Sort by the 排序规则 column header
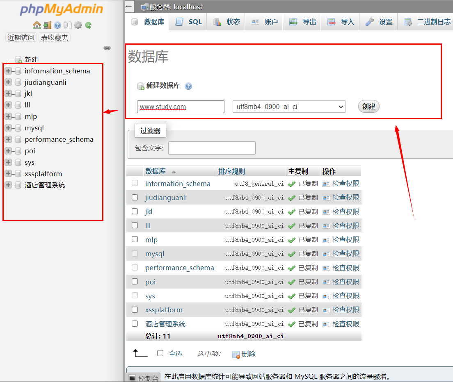Screen dimensions: 453x382 [x=231, y=171]
